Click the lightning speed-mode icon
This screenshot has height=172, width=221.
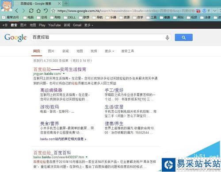click(209, 11)
